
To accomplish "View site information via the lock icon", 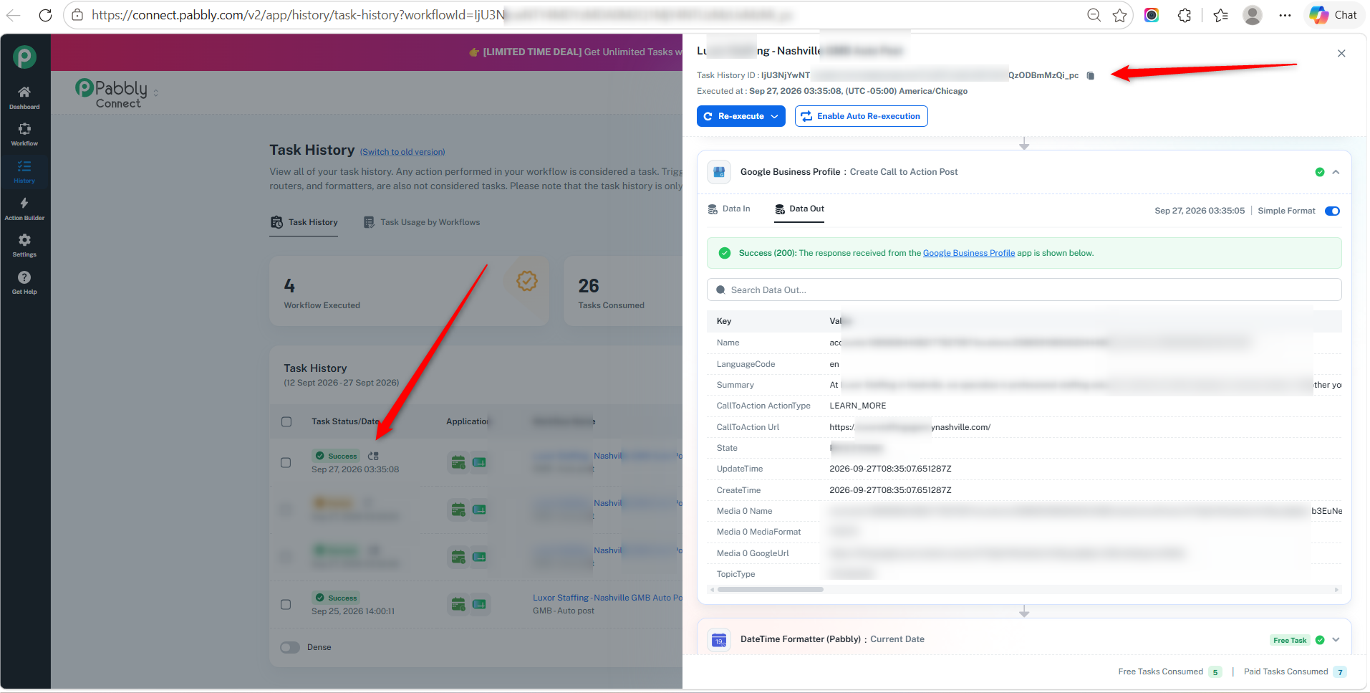I will tap(77, 15).
